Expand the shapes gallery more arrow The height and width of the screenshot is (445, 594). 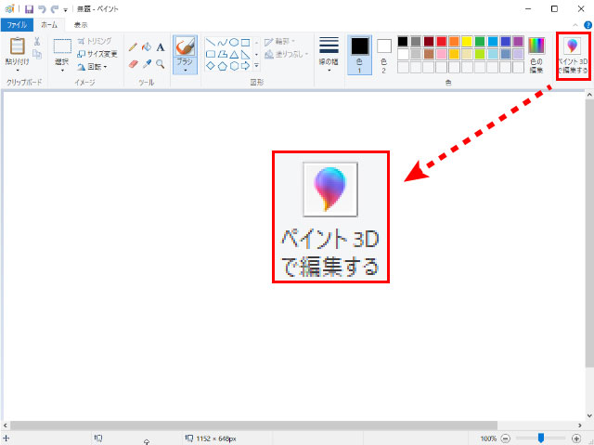pyautogui.click(x=257, y=66)
